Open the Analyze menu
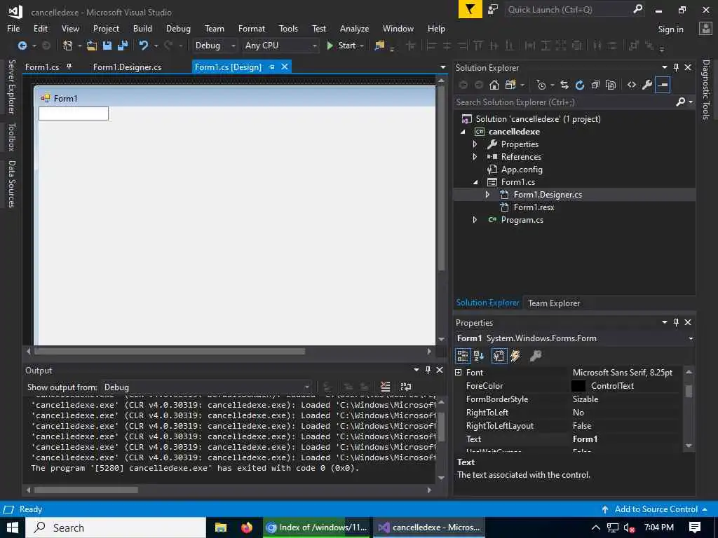This screenshot has width=718, height=538. click(354, 28)
